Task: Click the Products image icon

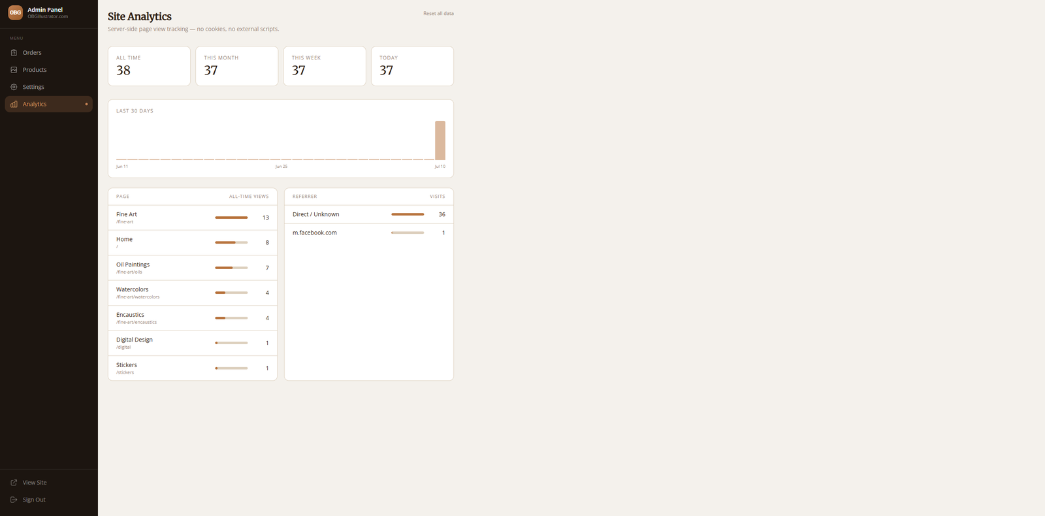Action: [x=14, y=70]
